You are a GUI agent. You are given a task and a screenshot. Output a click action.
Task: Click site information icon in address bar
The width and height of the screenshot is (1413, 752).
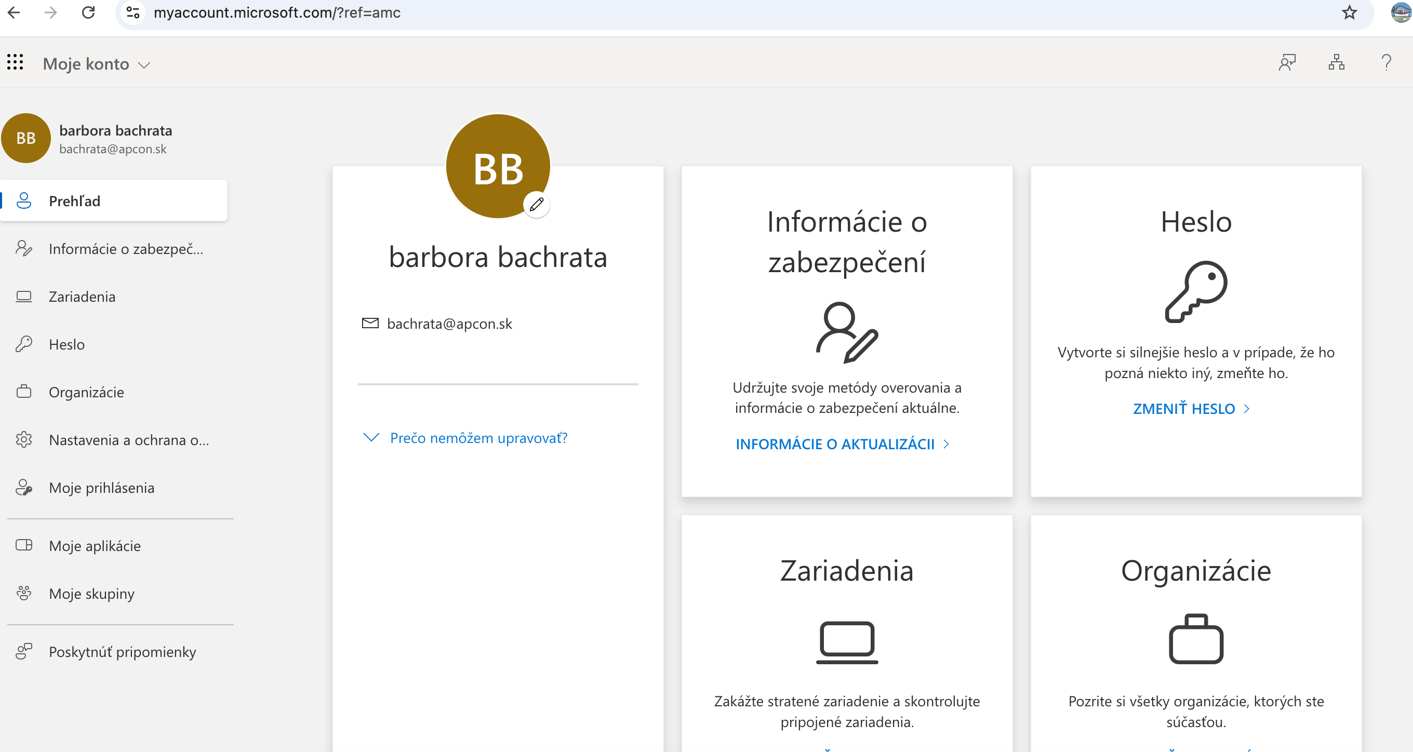coord(133,12)
